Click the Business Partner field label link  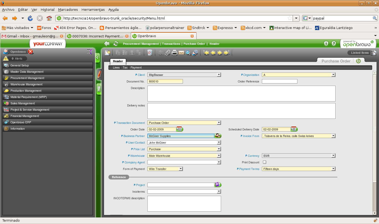click(134, 136)
